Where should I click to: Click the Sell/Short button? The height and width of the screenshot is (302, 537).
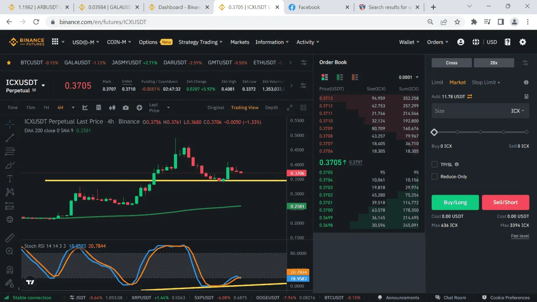point(506,202)
